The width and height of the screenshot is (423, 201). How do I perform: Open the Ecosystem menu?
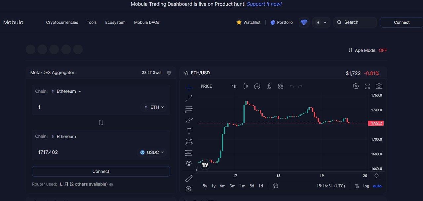pos(115,22)
